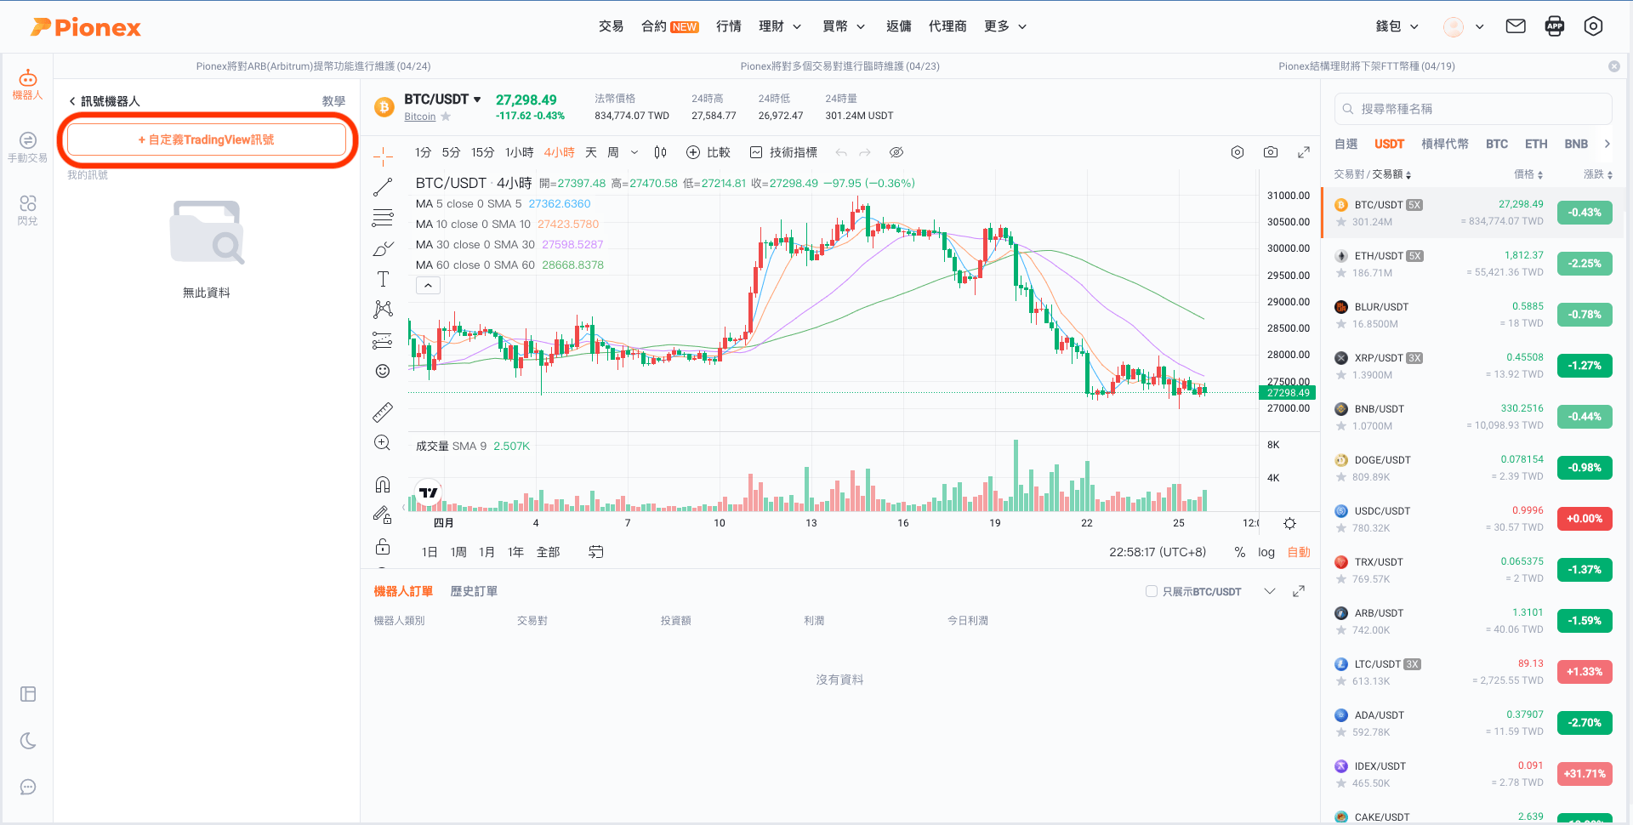The width and height of the screenshot is (1633, 825).
Task: Toggle favorite star next to Bitcoin
Action: (x=446, y=117)
